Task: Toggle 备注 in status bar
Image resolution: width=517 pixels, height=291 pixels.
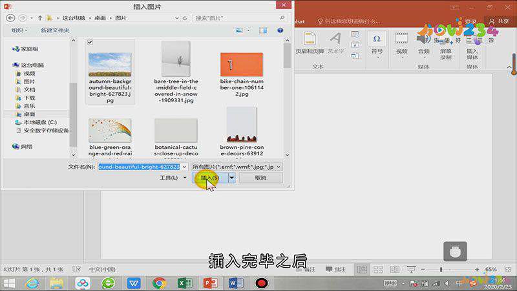Action: 306,270
